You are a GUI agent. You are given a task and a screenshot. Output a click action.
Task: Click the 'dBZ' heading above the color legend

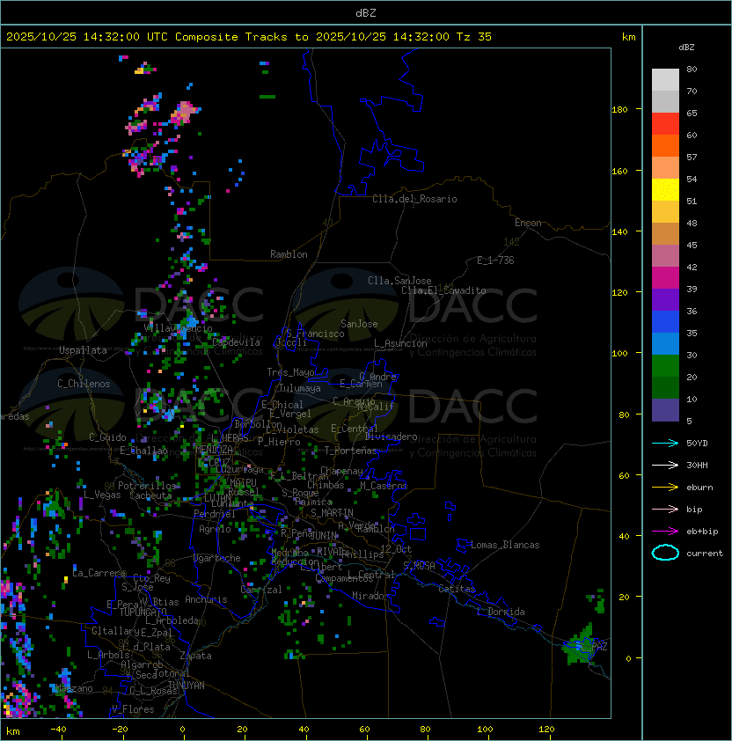pyautogui.click(x=686, y=48)
